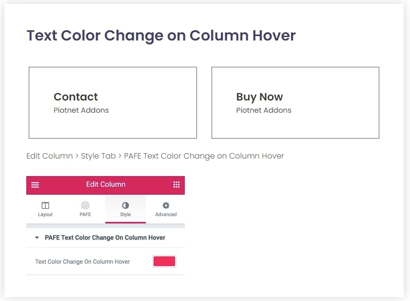Click the PAFE logo above its label
Image resolution: width=410 pixels, height=301 pixels.
85,205
